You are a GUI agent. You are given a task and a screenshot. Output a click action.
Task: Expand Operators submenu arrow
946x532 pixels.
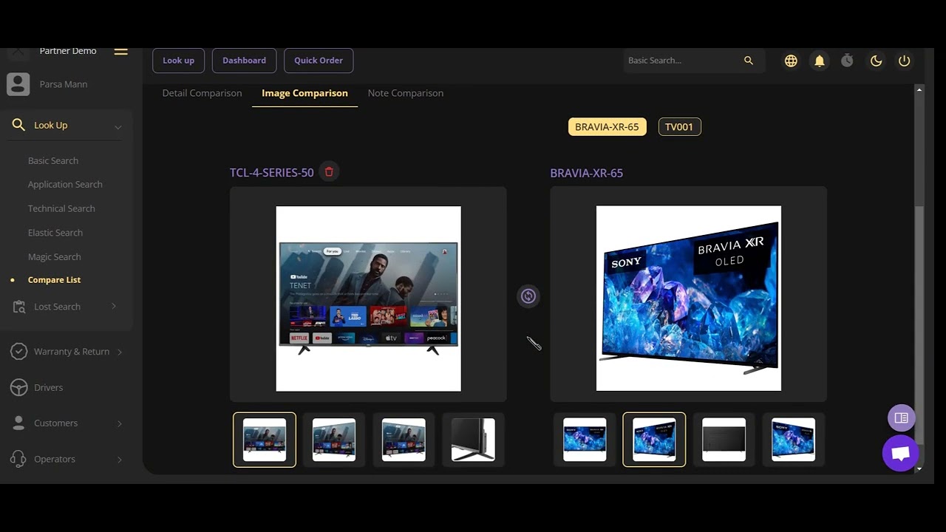tap(120, 460)
